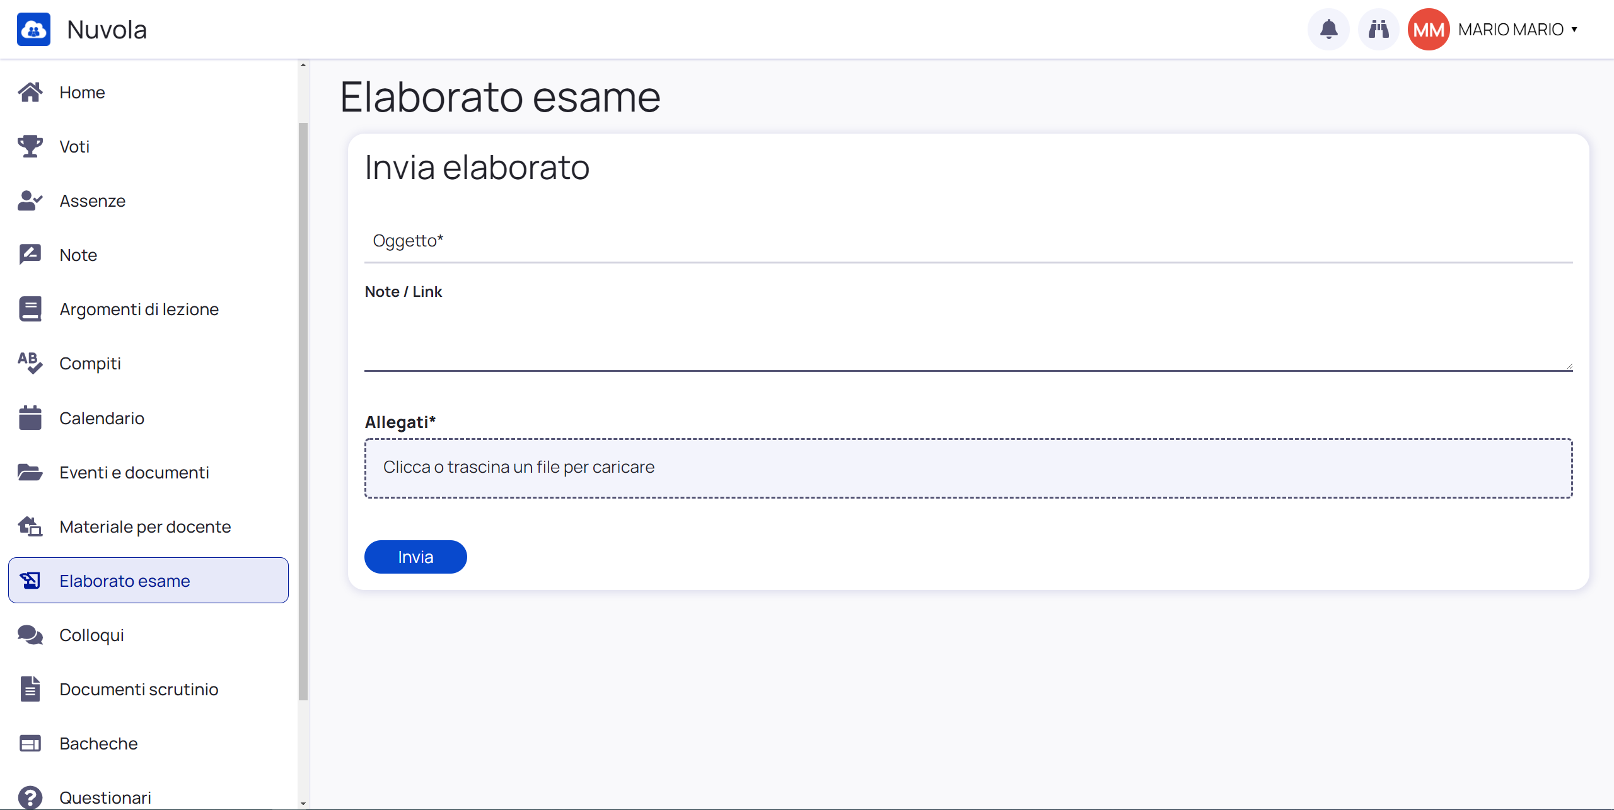Screen dimensions: 1614x810
Task: Click the Allegati file upload area
Action: pos(968,468)
